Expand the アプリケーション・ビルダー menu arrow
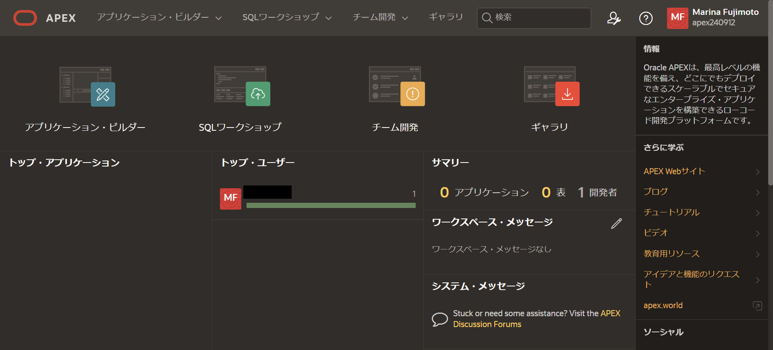The height and width of the screenshot is (350, 773). click(218, 18)
